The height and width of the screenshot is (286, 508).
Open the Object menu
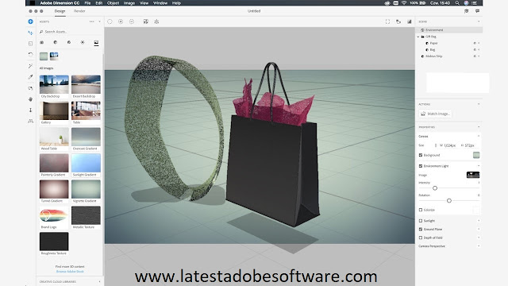pyautogui.click(x=113, y=3)
